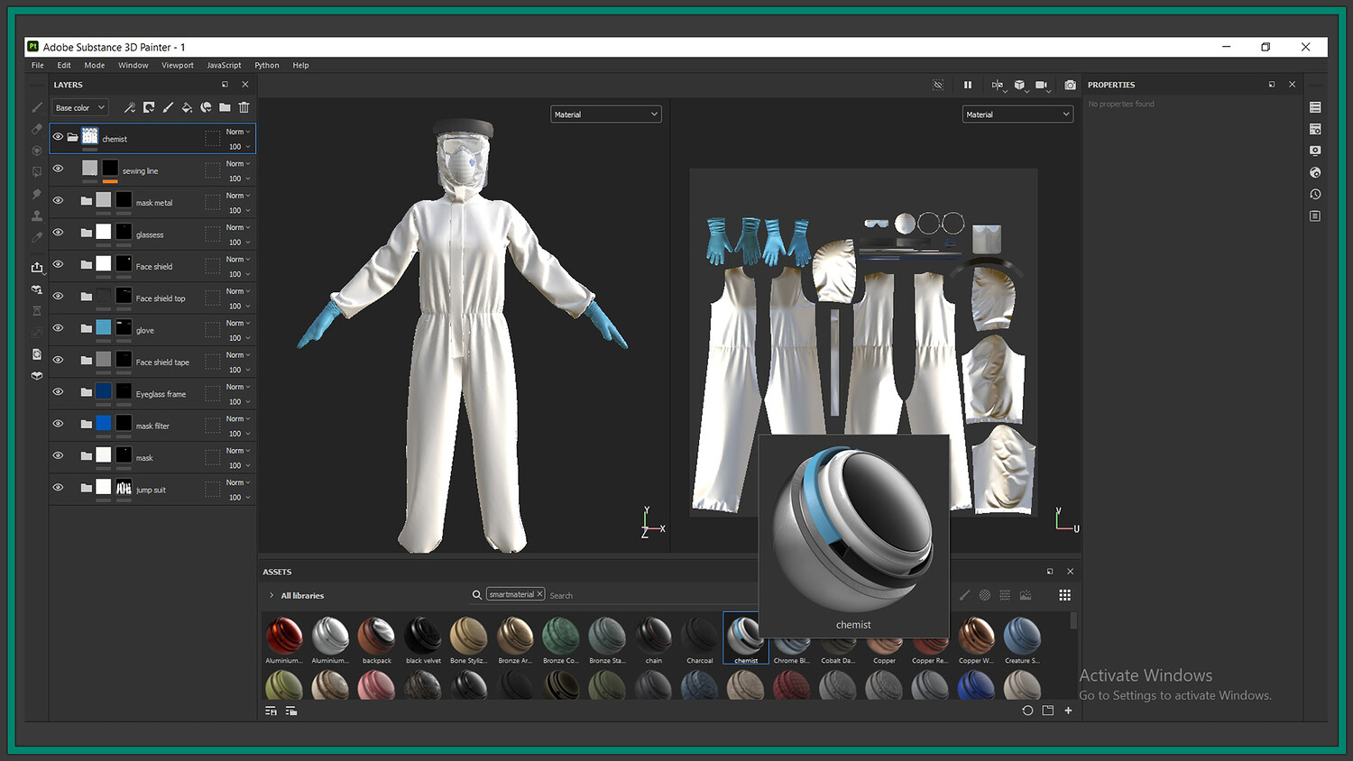Screen dimensions: 1353x761
Task: Click the navy fill swatch of Eyeglass frame layer
Action: click(x=104, y=391)
